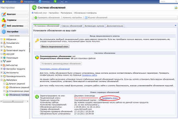The height and width of the screenshot is (119, 178).
Task: Click the Marketplace basket icon
Action: [x=5, y=80]
